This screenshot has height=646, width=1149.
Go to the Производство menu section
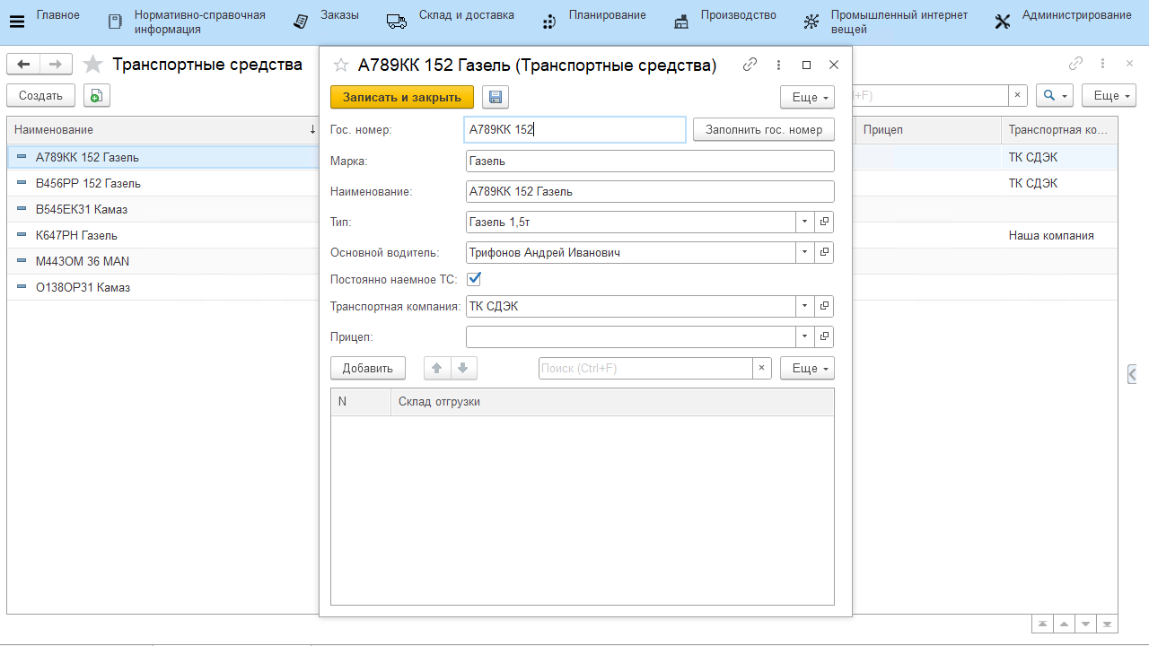(x=738, y=15)
